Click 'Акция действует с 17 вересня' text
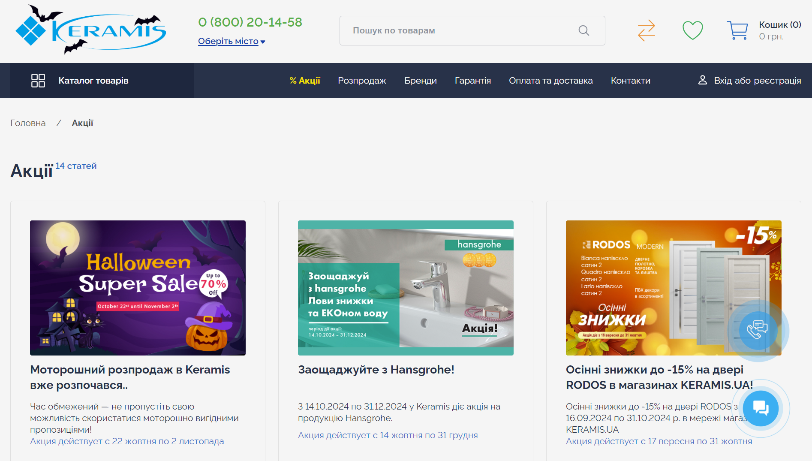Image resolution: width=812 pixels, height=461 pixels. 659,441
